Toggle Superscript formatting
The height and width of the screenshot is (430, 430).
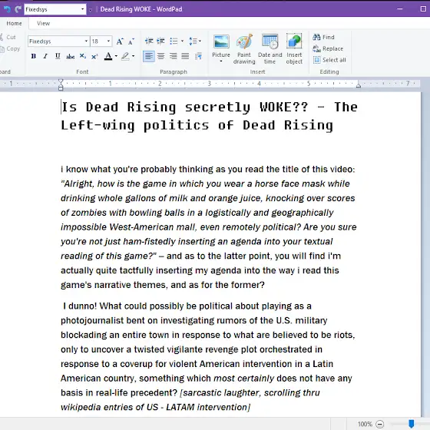[x=94, y=56]
